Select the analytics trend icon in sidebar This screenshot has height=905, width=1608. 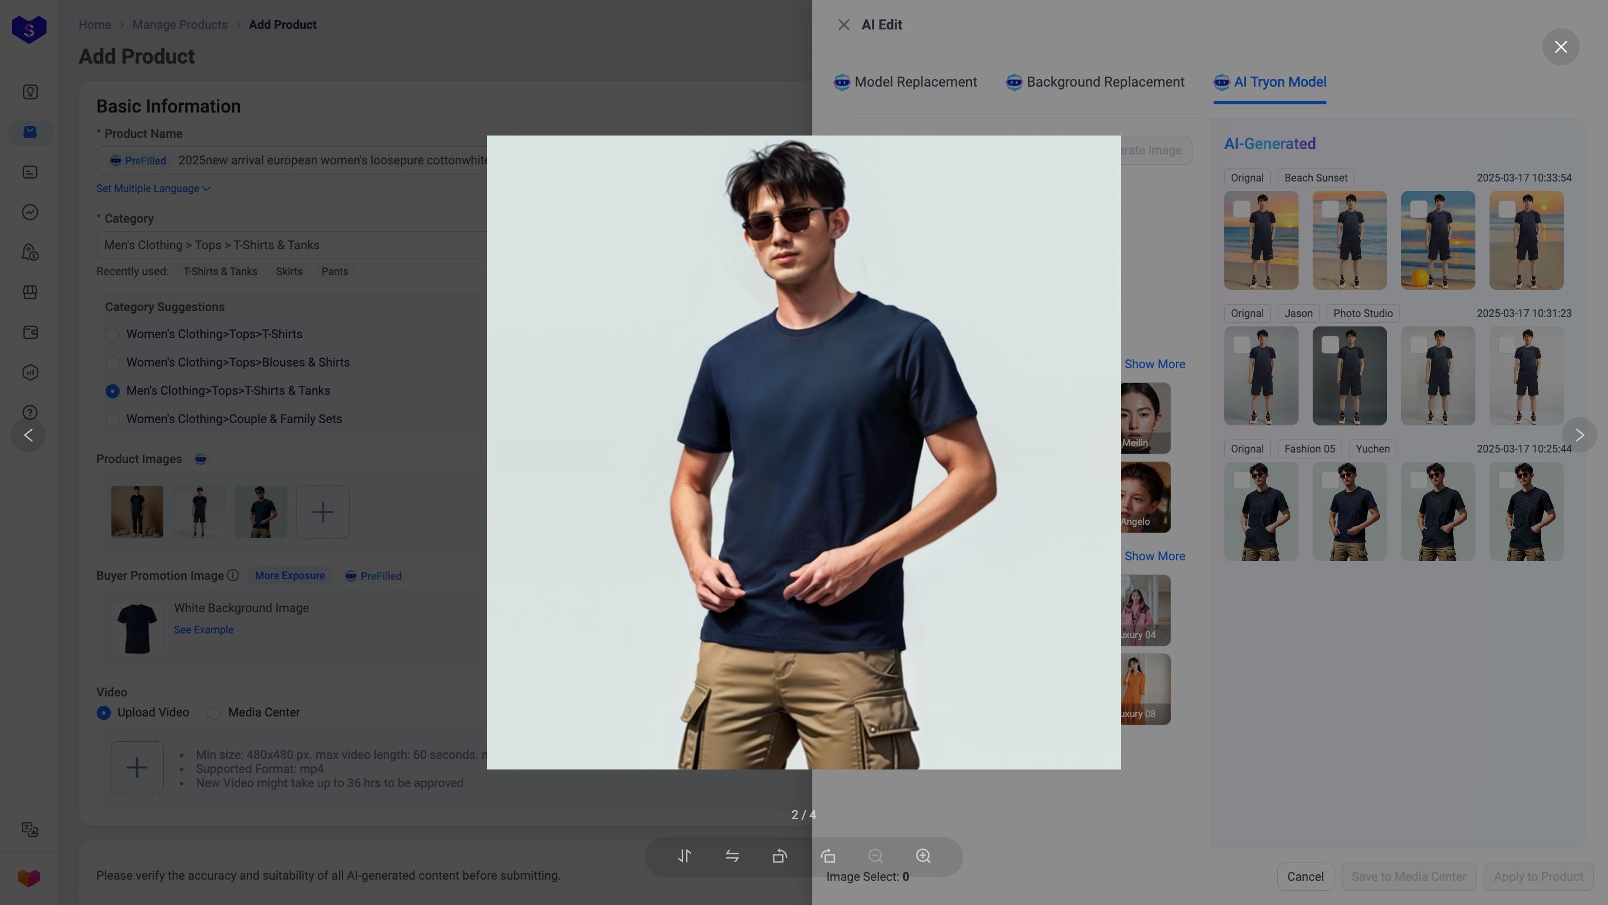pyautogui.click(x=29, y=212)
